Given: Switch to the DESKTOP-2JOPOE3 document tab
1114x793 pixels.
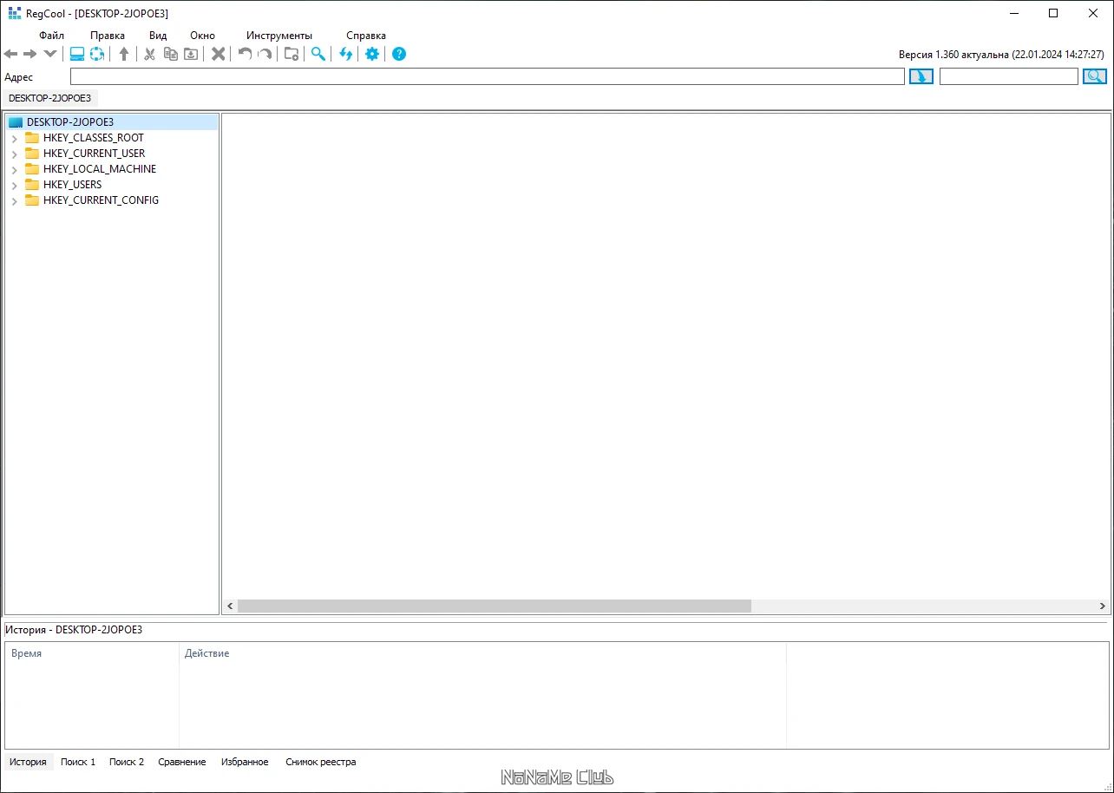Looking at the screenshot, I should point(50,98).
